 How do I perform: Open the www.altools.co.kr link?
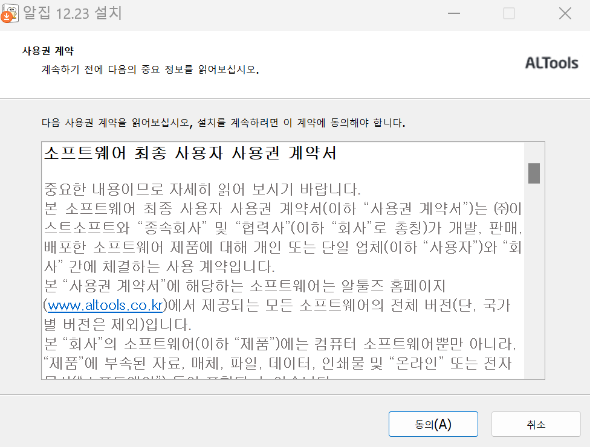click(x=105, y=305)
